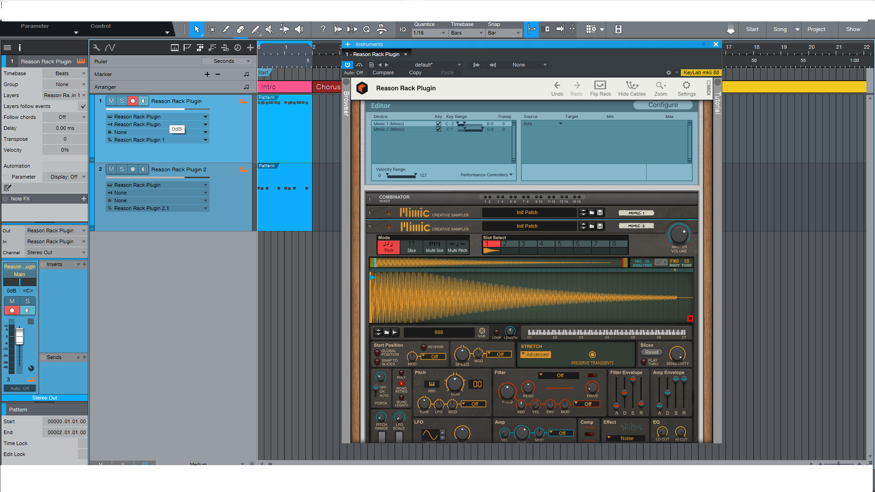Select the Eraser tool

pyautogui.click(x=241, y=29)
